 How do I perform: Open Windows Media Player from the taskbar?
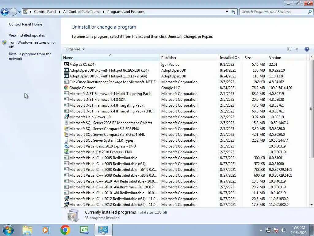[46, 230]
